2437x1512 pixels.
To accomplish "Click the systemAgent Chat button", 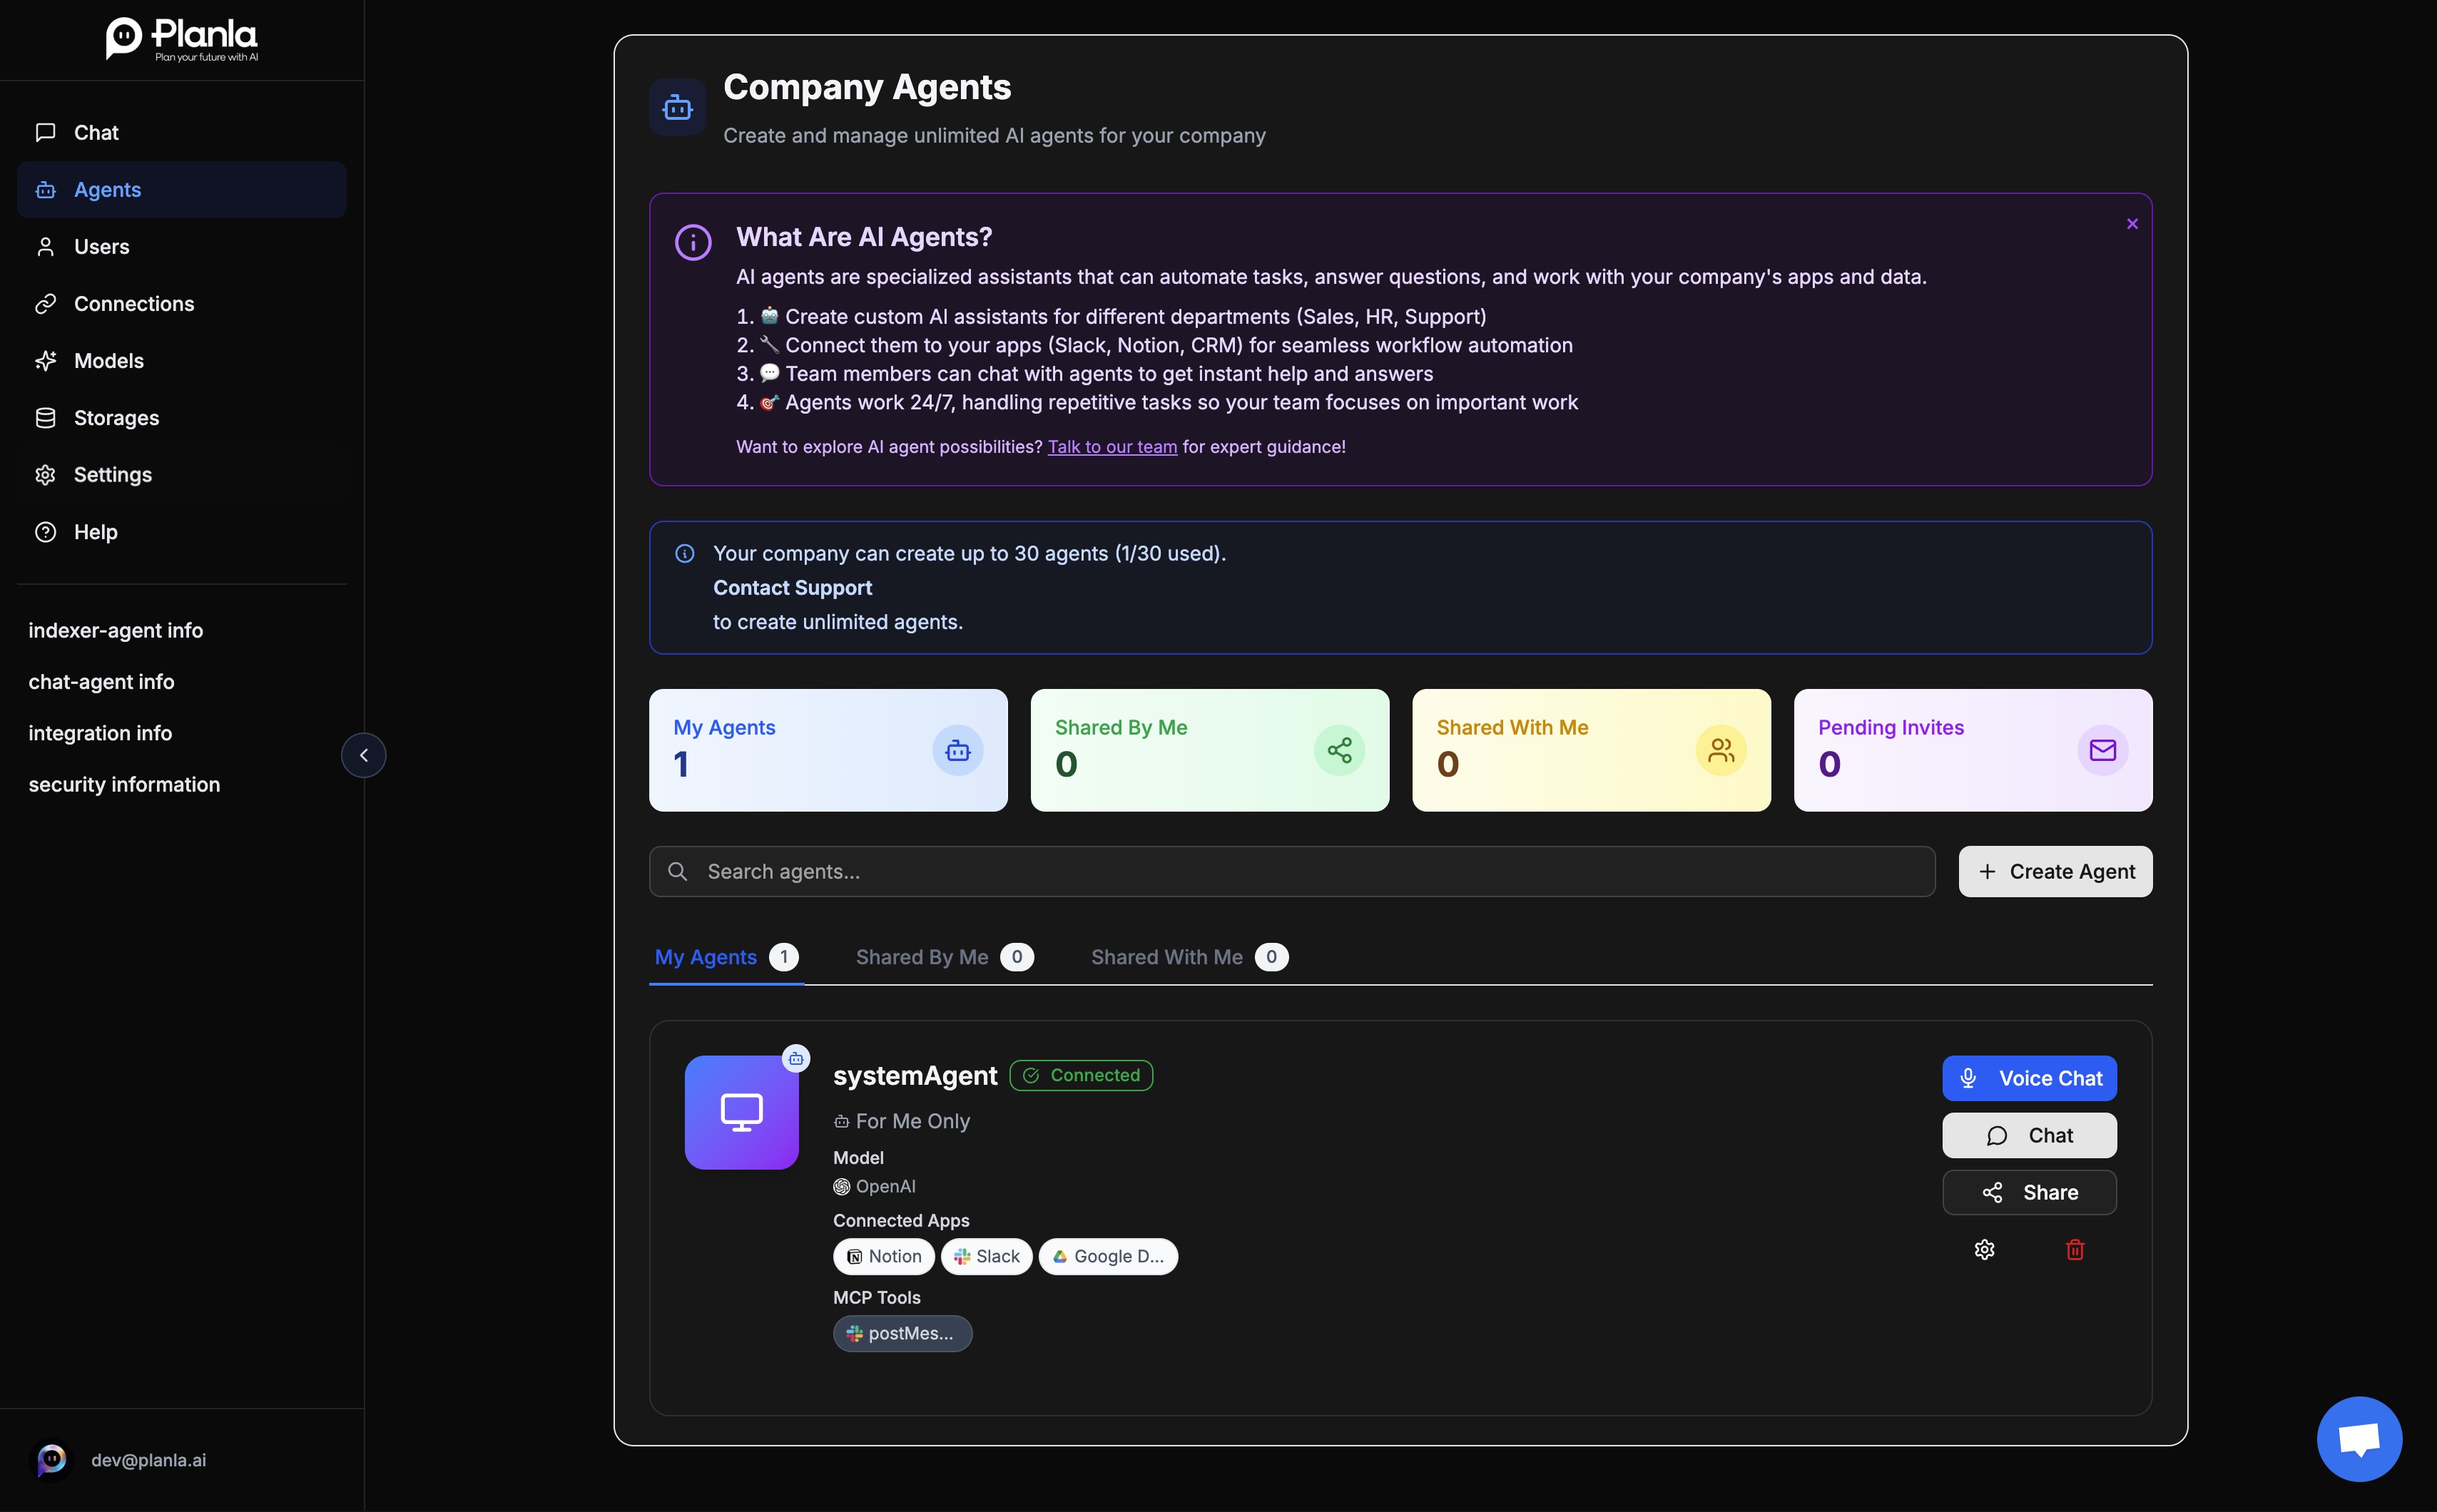I will (x=2029, y=1136).
